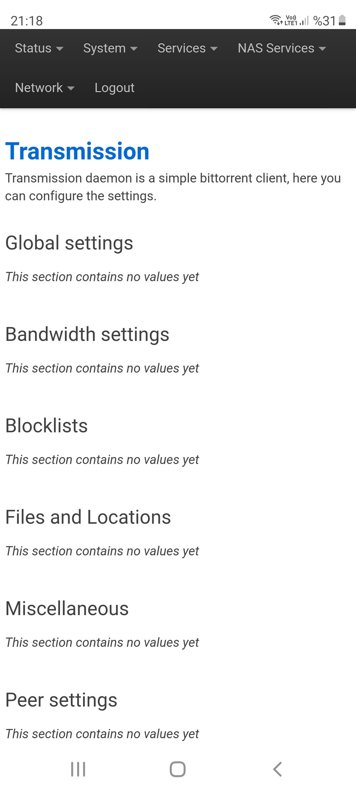The height and width of the screenshot is (792, 356).
Task: Click the Logout link
Action: 114,88
